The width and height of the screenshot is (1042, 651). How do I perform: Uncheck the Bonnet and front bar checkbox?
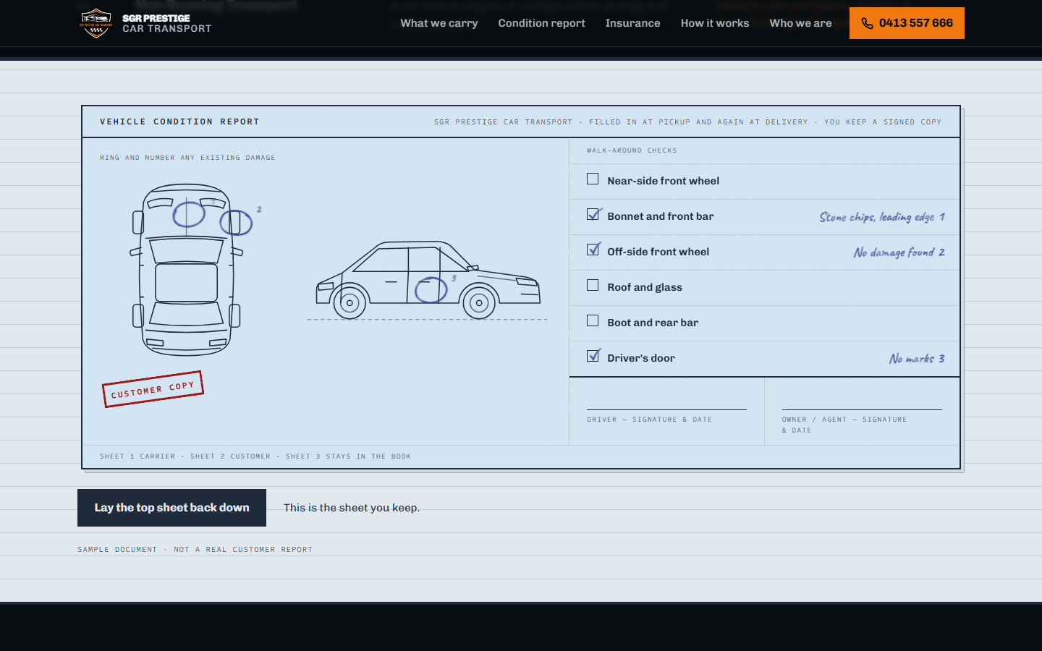[593, 214]
